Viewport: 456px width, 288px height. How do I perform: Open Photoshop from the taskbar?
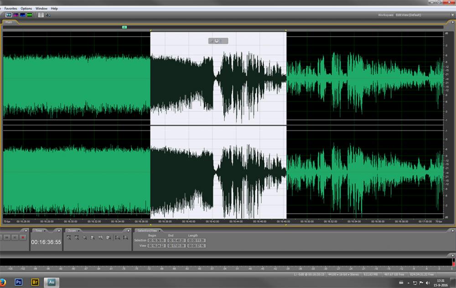[x=19, y=282]
